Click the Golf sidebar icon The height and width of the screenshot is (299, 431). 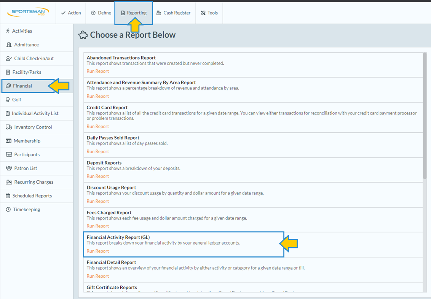(8, 100)
